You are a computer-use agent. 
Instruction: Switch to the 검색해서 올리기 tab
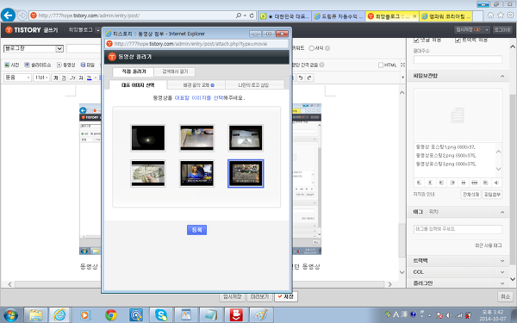(x=175, y=71)
